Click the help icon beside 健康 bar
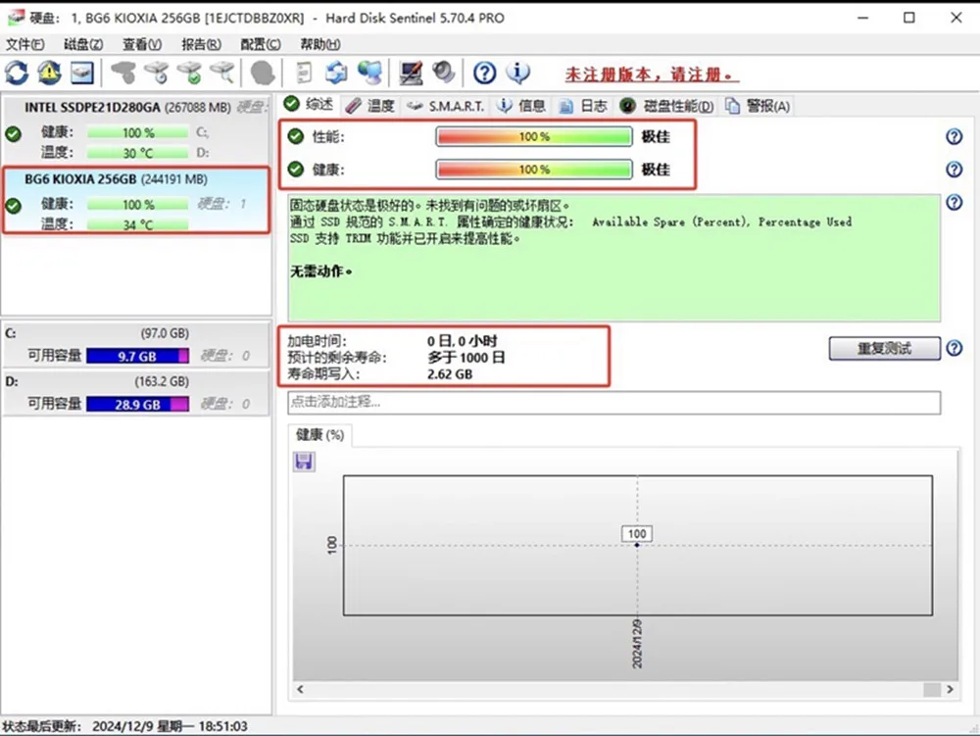This screenshot has height=736, width=980. coord(954,169)
